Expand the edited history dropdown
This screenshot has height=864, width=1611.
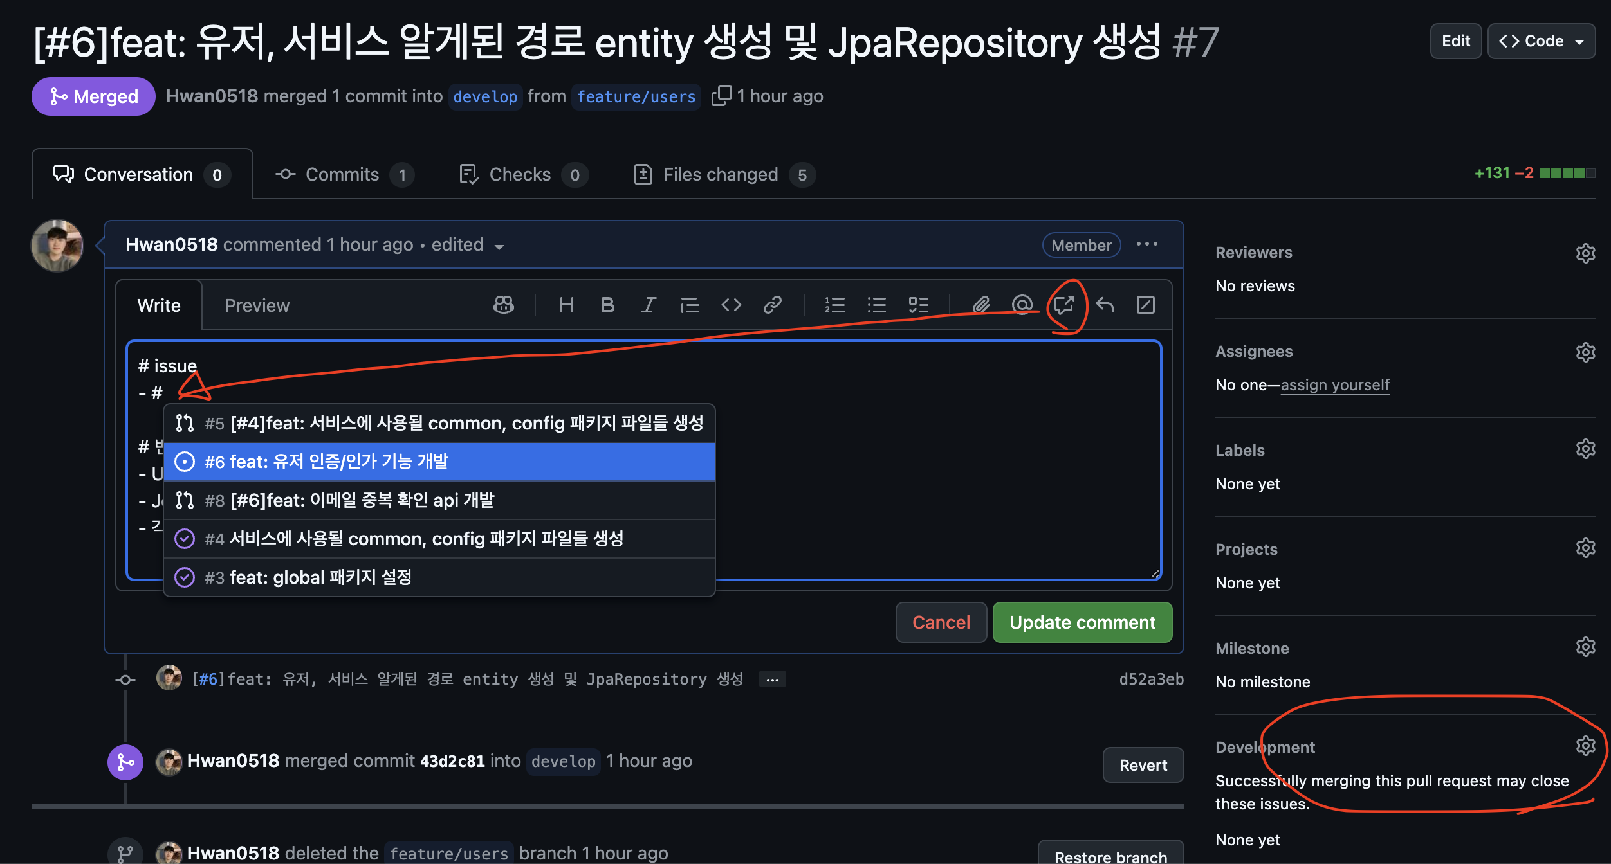(499, 246)
